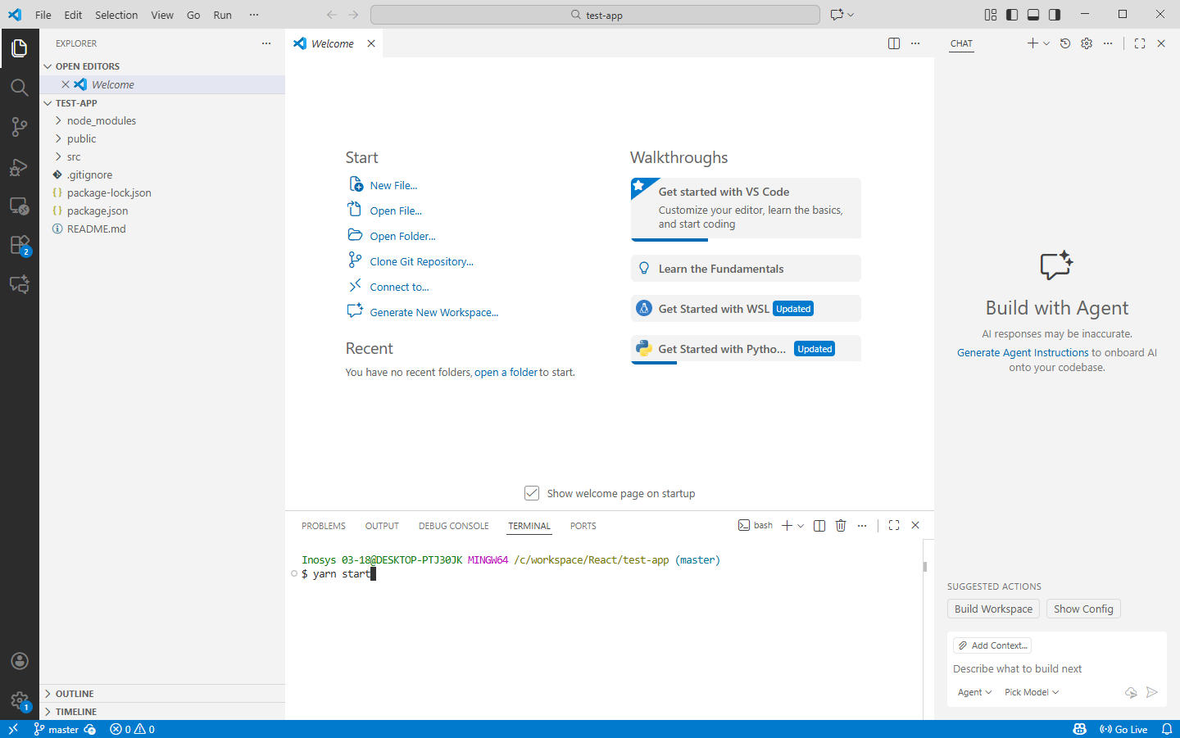Create a new terminal with plus icon

click(787, 526)
